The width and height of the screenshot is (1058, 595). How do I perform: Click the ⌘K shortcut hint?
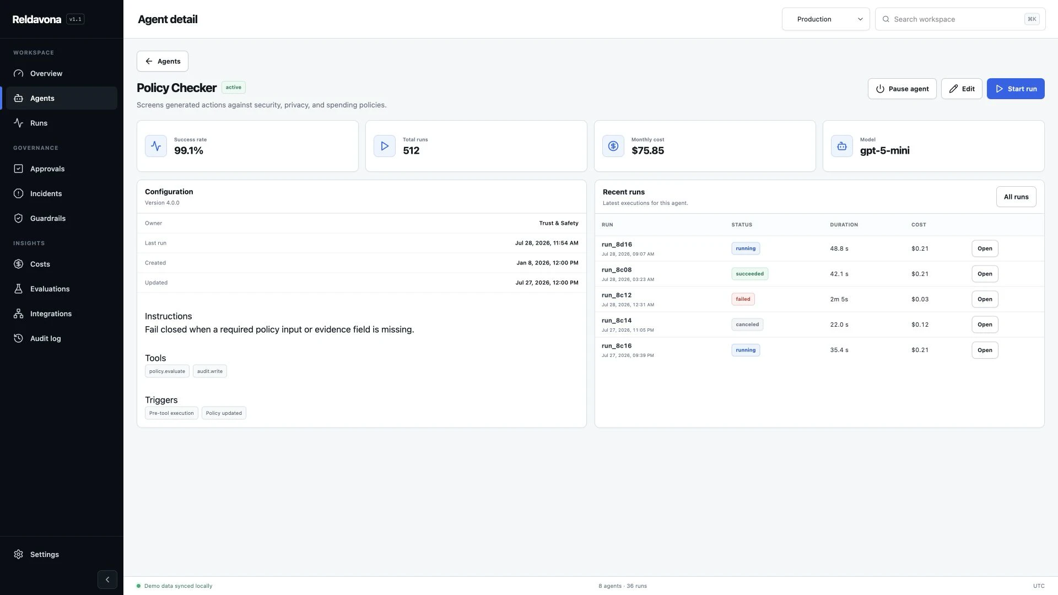pyautogui.click(x=1032, y=19)
